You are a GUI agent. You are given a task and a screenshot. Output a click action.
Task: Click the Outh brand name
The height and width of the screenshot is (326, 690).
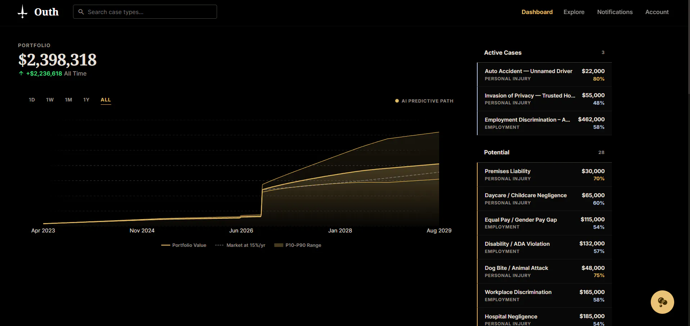46,12
